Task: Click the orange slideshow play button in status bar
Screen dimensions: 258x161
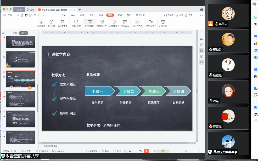Action: coord(147,151)
